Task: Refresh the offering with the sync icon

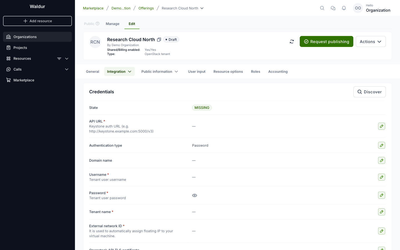Action: click(x=292, y=41)
